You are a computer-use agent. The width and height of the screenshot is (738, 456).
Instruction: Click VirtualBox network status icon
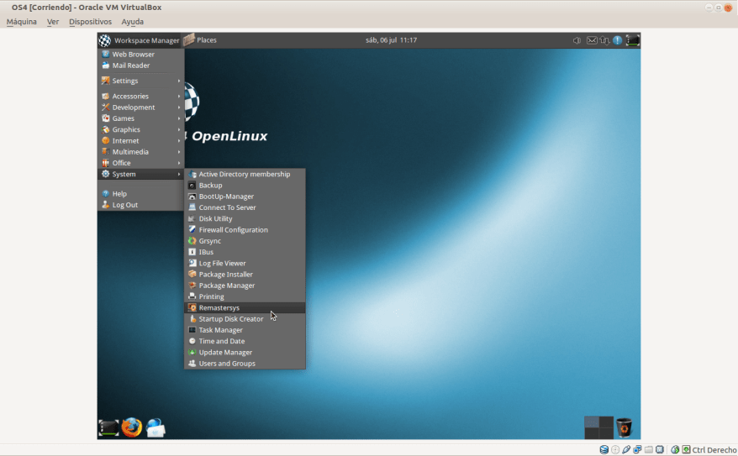637,450
